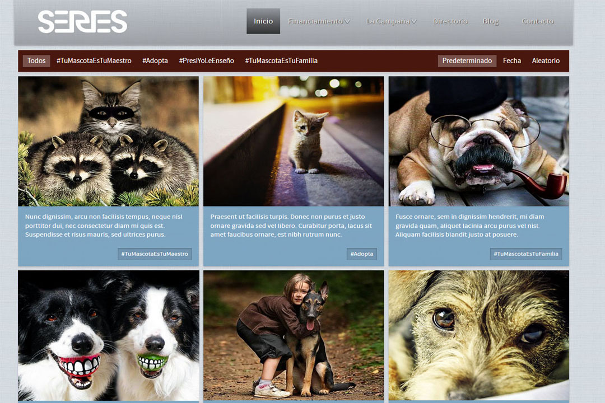Navigate to the Contacto page
This screenshot has height=403, width=605.
coord(537,21)
